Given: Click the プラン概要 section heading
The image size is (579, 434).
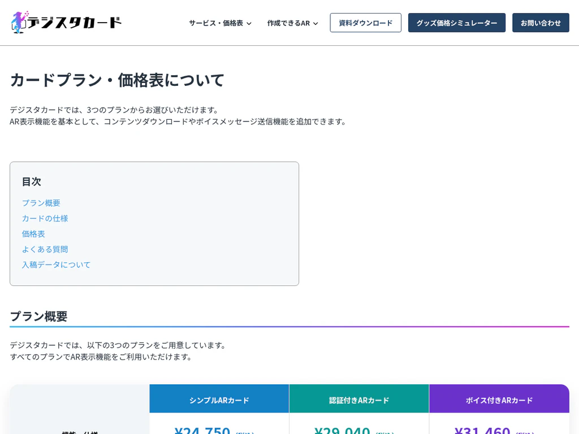Looking at the screenshot, I should [38, 316].
